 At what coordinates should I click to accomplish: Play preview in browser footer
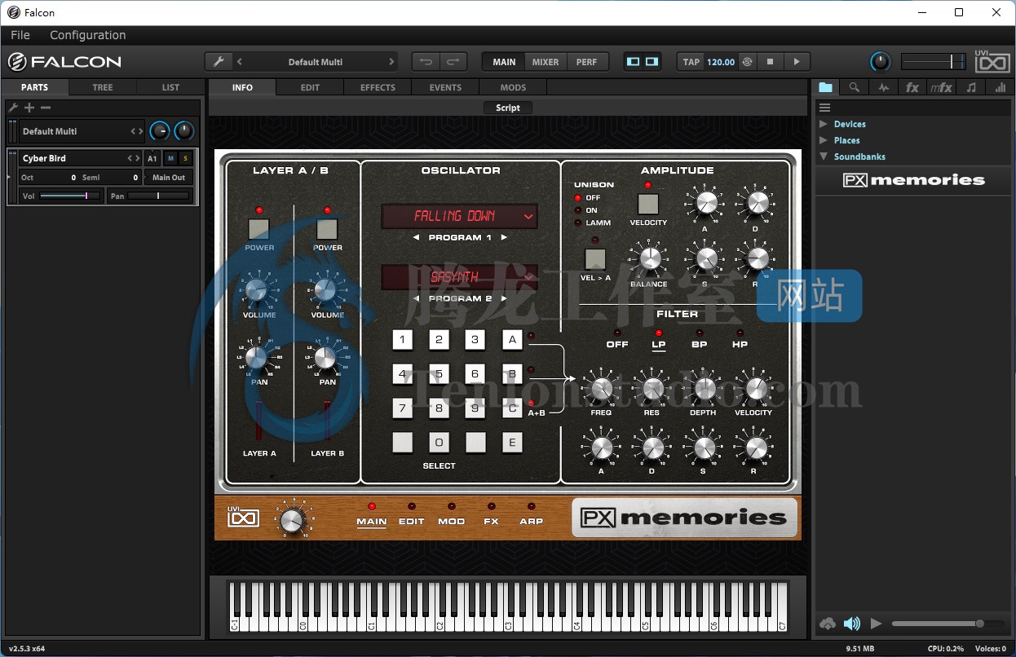pyautogui.click(x=877, y=624)
